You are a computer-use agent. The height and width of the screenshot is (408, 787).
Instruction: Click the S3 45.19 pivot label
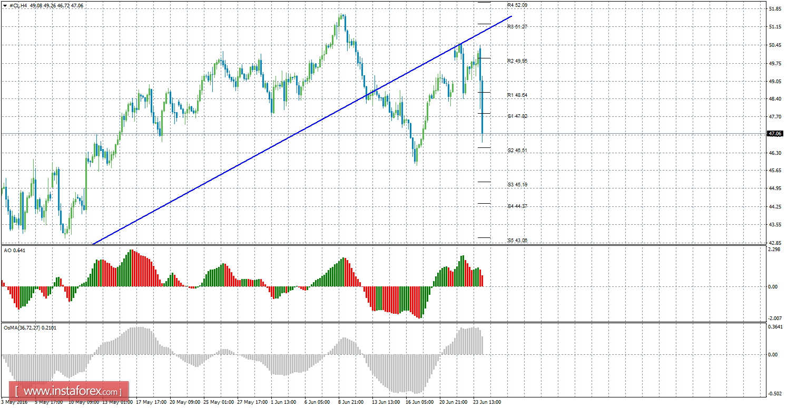click(x=517, y=185)
